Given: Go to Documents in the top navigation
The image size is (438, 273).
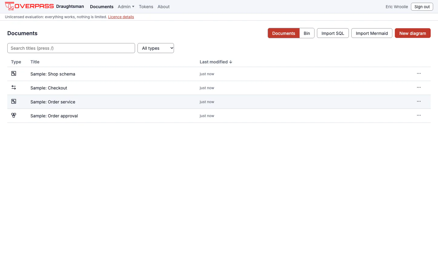Looking at the screenshot, I should click(x=102, y=7).
